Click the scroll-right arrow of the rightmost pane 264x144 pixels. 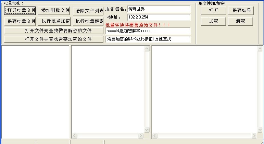(x=254, y=136)
